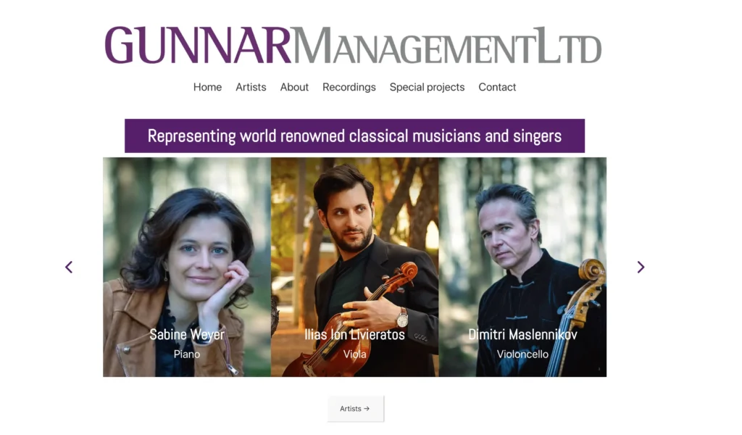This screenshot has height=435, width=742.
Task: Open the Home page
Action: 207,87
